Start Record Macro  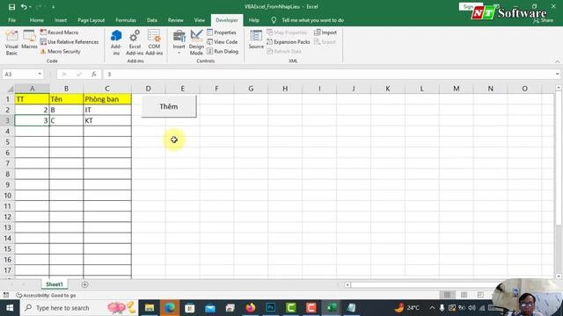point(59,32)
